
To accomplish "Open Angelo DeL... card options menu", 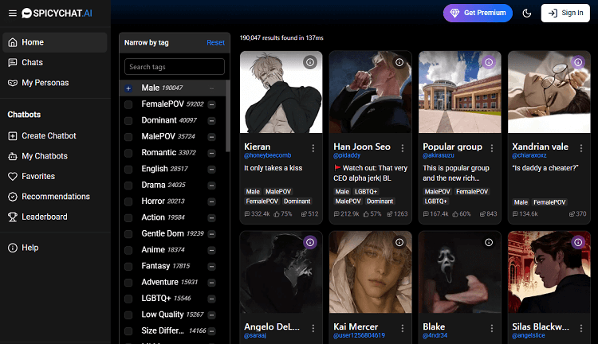I will pyautogui.click(x=313, y=328).
